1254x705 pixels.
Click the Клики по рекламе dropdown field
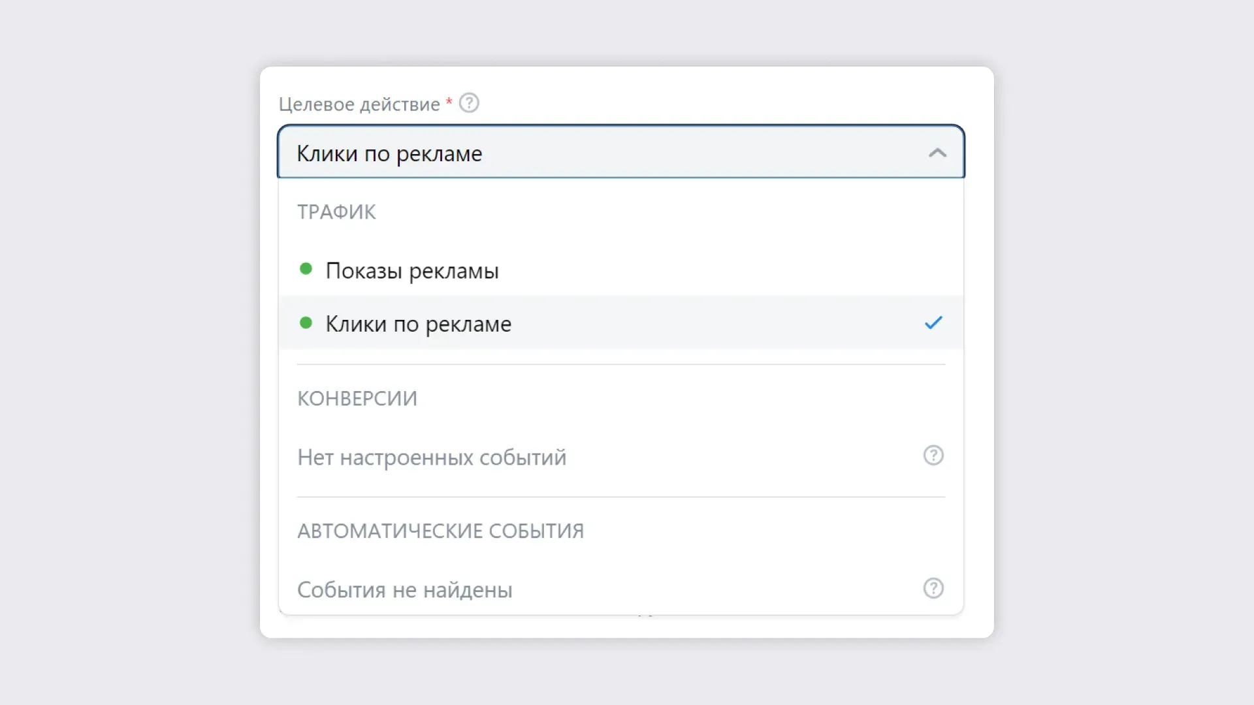(621, 152)
